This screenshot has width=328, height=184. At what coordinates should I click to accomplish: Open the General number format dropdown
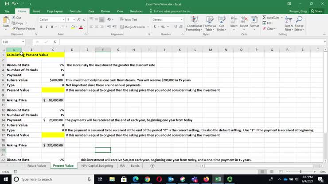(181, 19)
